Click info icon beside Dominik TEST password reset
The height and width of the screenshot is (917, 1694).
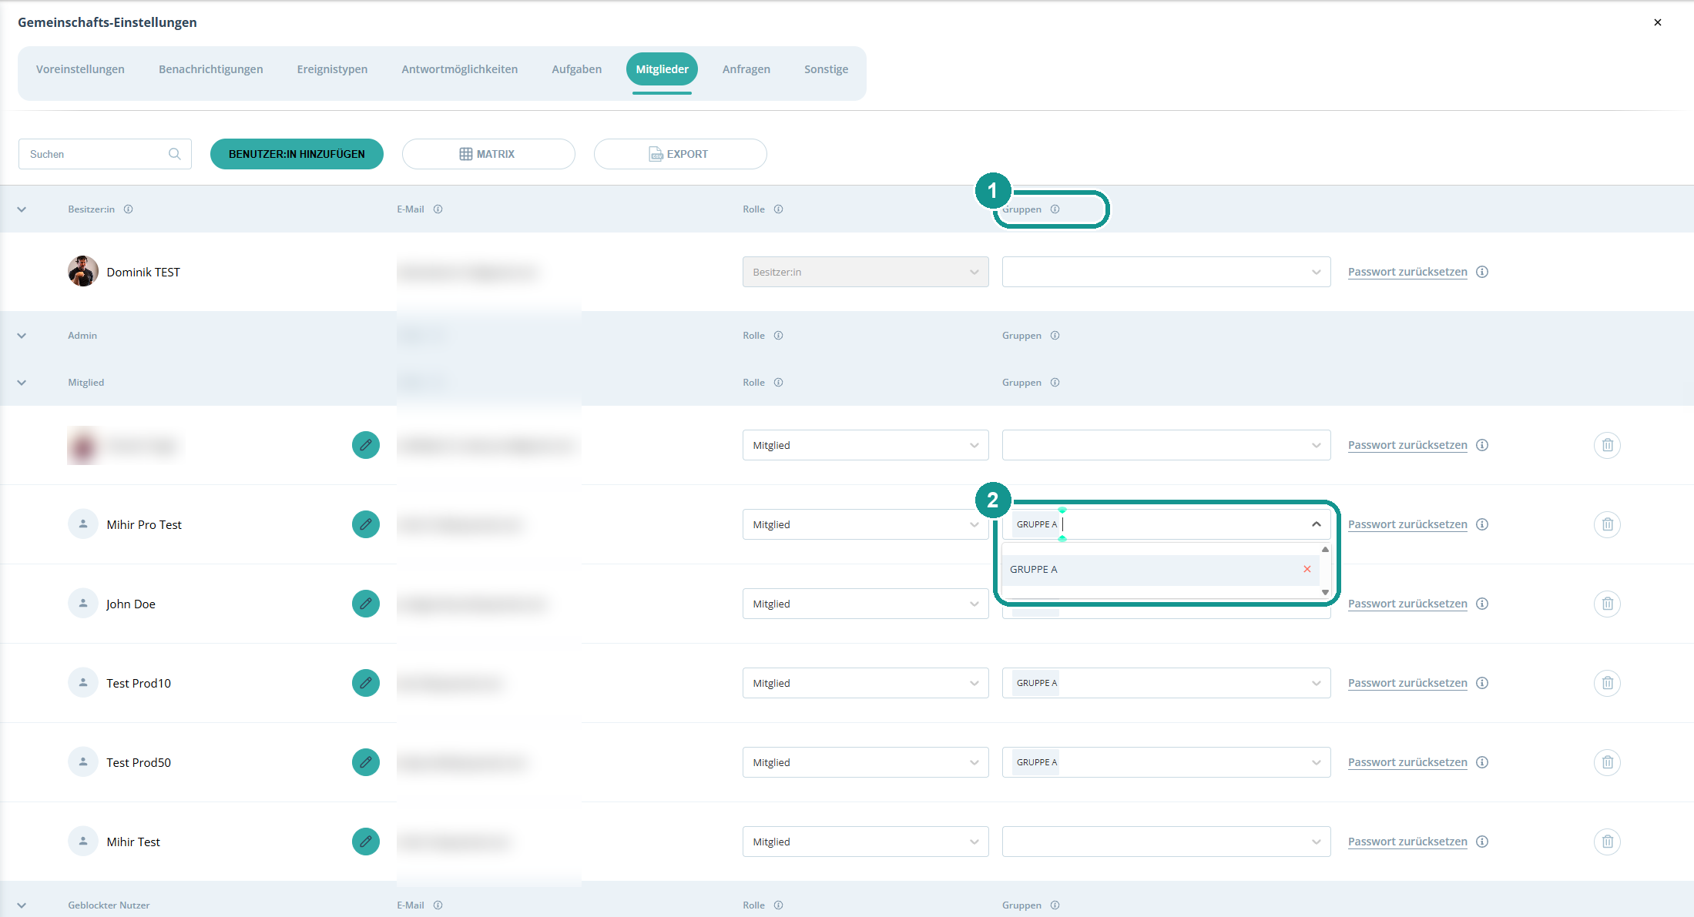pyautogui.click(x=1482, y=272)
